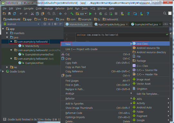Click Reformat Code in context menu
The width and height of the screenshot is (174, 123).
tap(96, 113)
